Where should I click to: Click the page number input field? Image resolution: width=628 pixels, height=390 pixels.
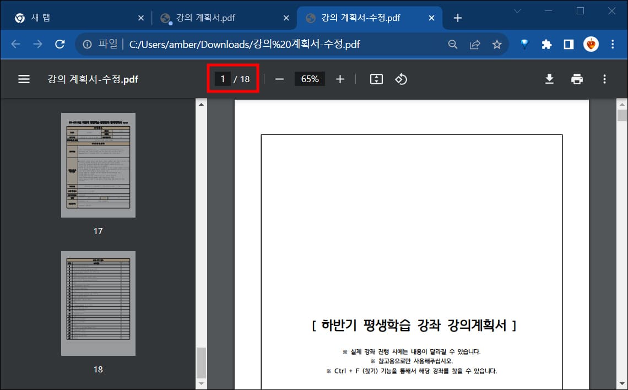coord(223,78)
